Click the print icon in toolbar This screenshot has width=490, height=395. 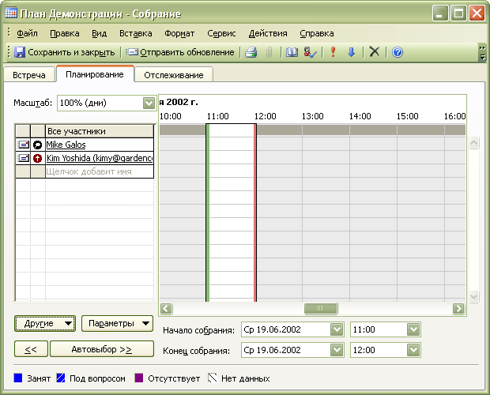(x=251, y=52)
